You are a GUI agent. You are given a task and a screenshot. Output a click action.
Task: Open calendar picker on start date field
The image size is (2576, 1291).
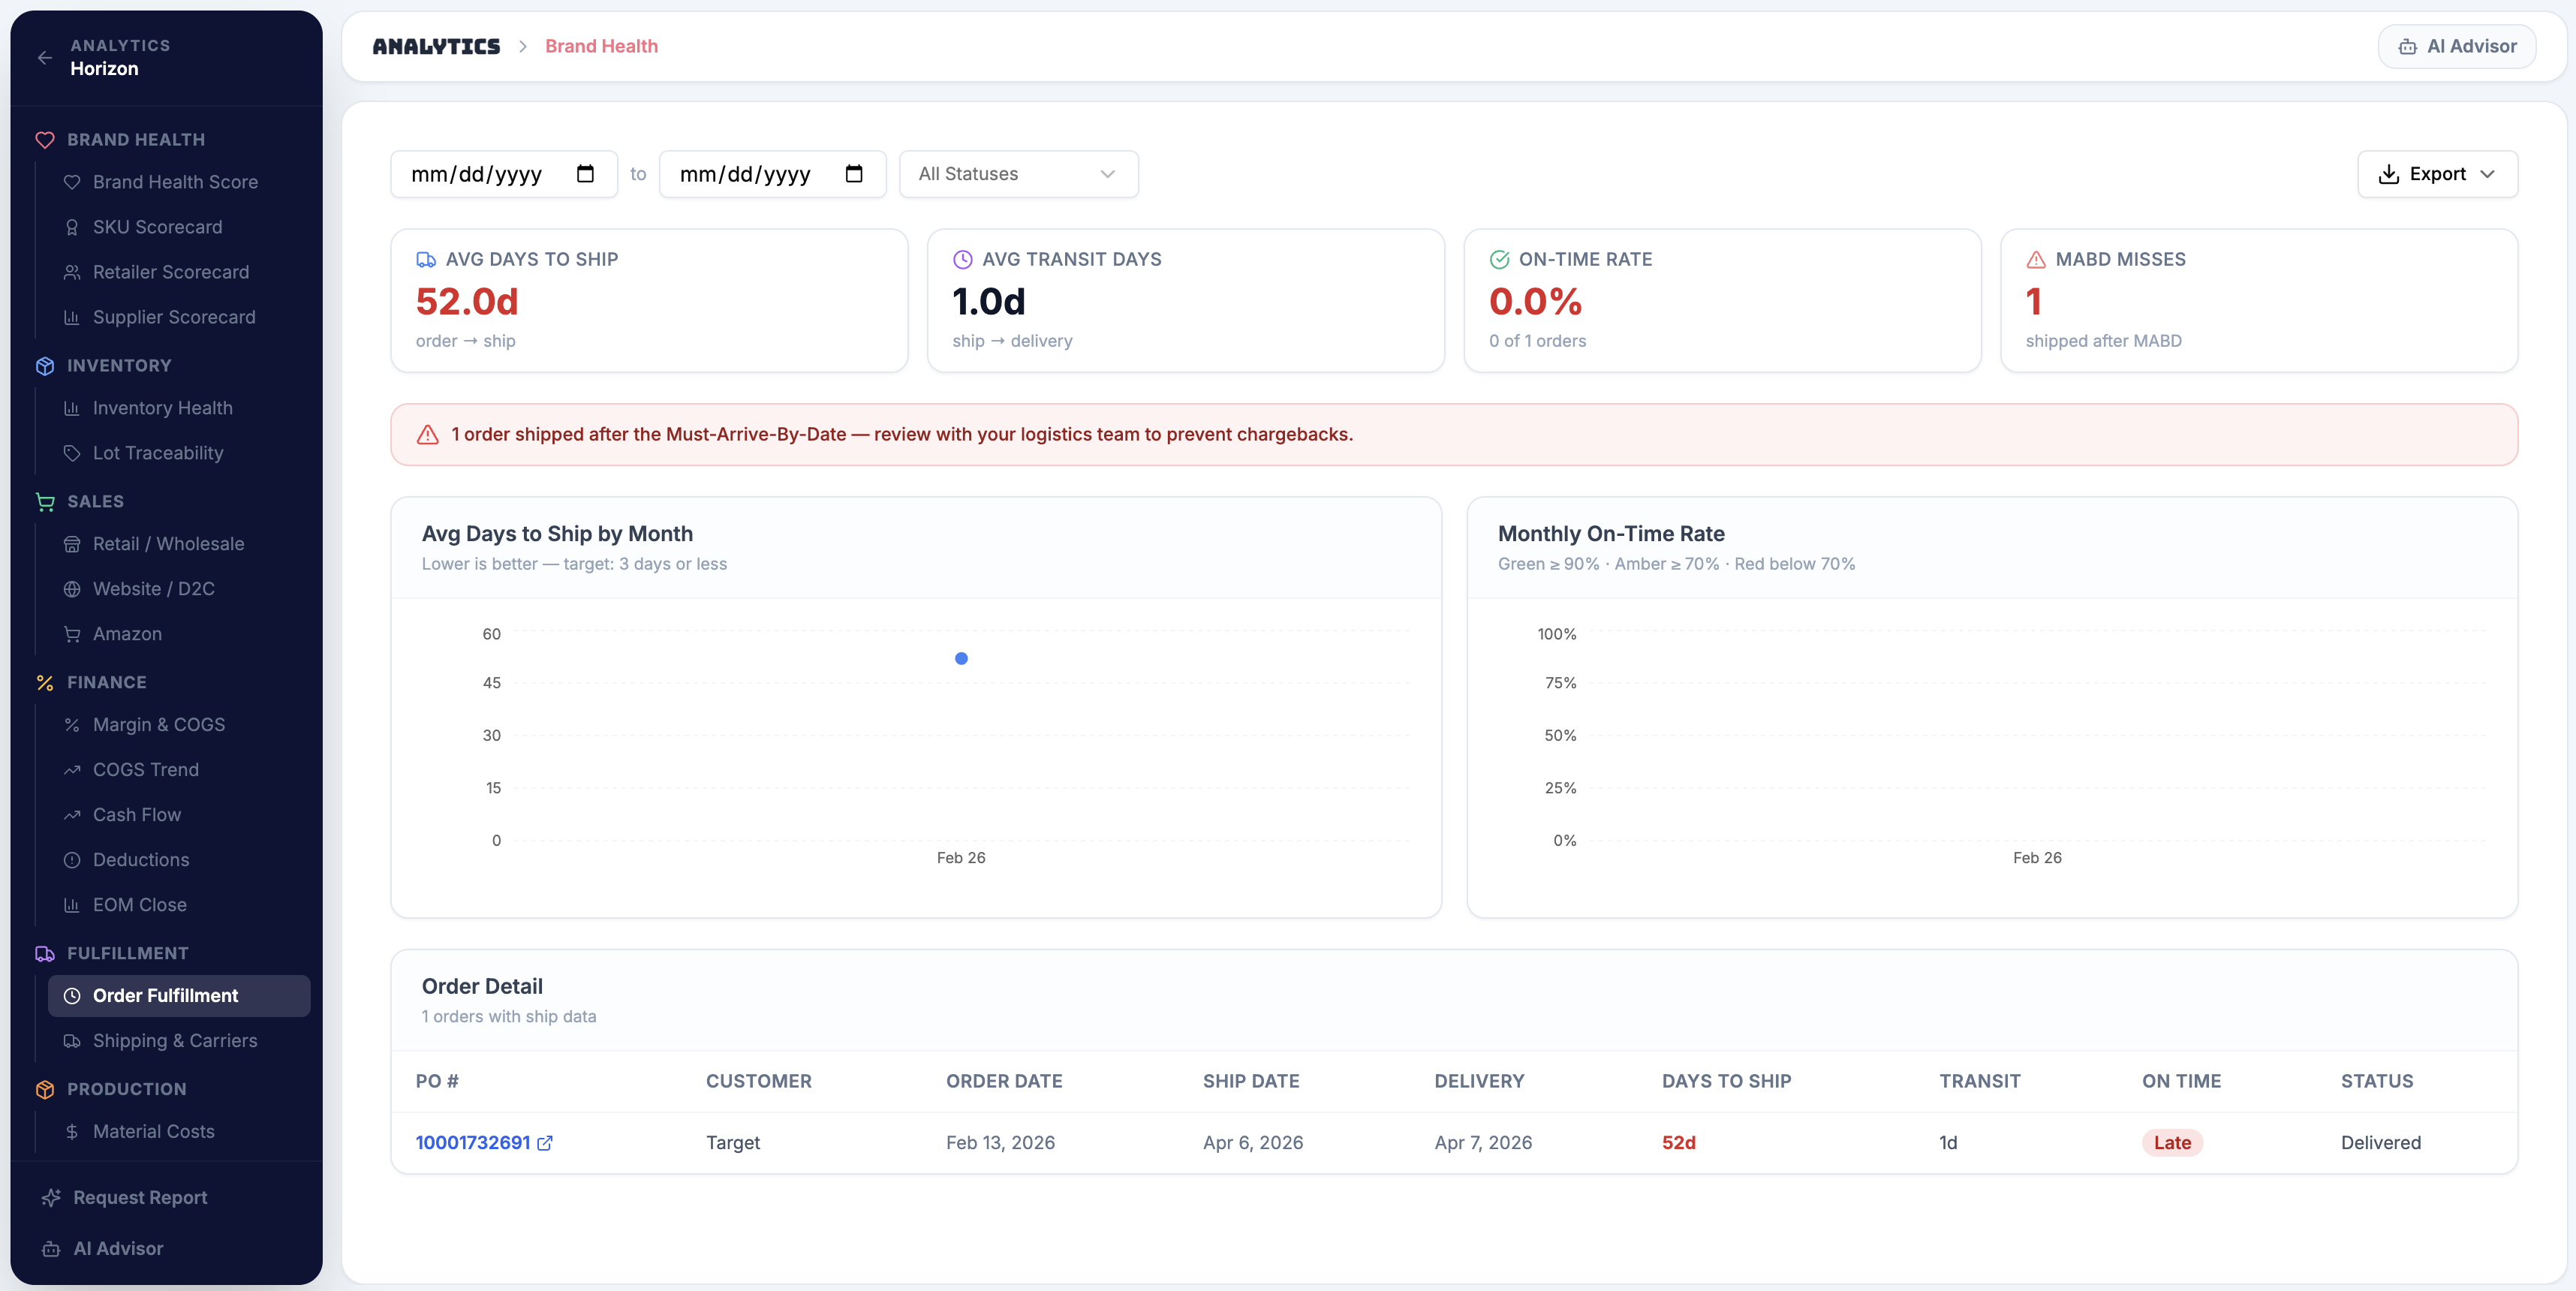click(585, 174)
